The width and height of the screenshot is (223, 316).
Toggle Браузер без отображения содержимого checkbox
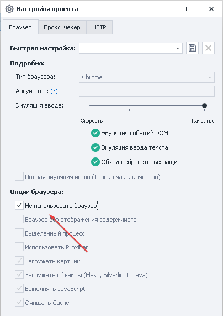(x=19, y=220)
